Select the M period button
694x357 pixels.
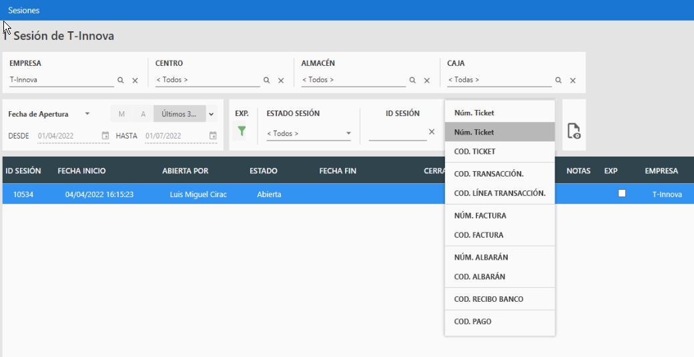pos(121,114)
